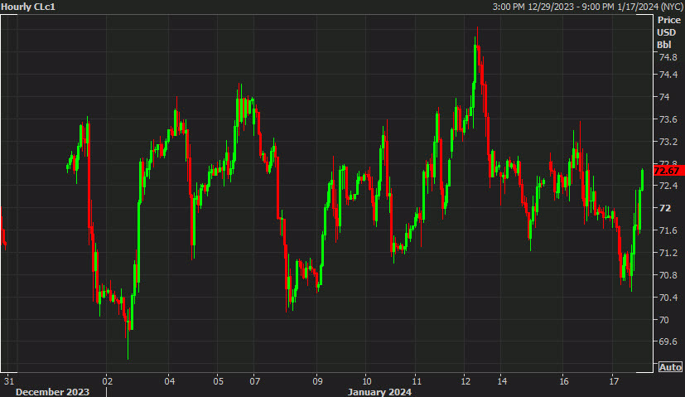
Task: Click the 71.2 price axis label
Action: click(668, 253)
